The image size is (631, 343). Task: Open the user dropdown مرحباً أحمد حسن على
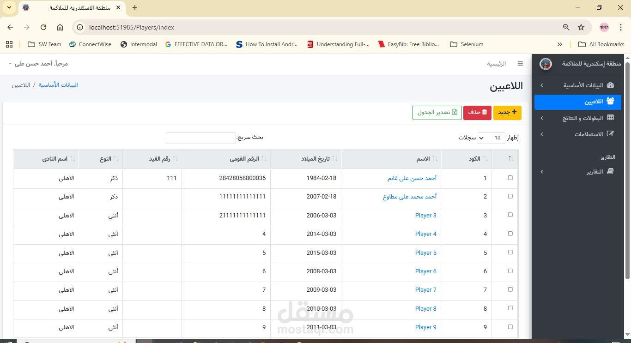click(x=38, y=64)
